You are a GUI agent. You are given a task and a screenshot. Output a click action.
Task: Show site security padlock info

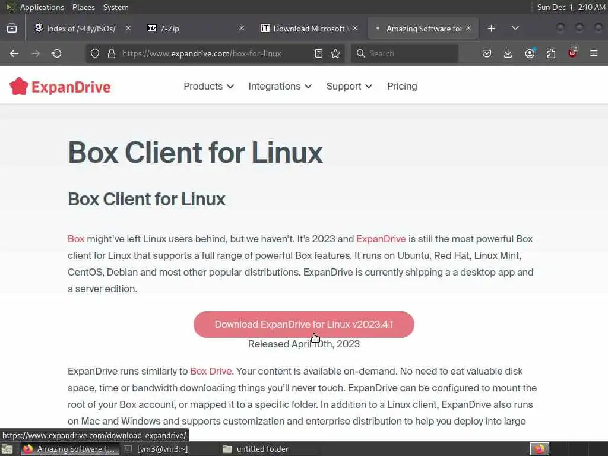[112, 53]
